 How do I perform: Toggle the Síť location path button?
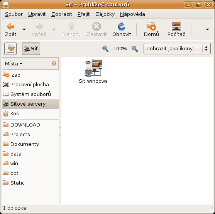click(31, 49)
